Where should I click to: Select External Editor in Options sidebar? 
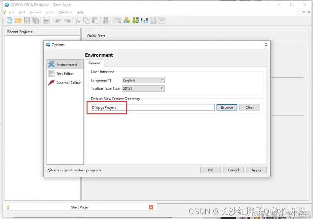[65, 83]
